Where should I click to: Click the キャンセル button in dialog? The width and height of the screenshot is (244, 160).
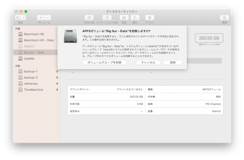pos(148,63)
